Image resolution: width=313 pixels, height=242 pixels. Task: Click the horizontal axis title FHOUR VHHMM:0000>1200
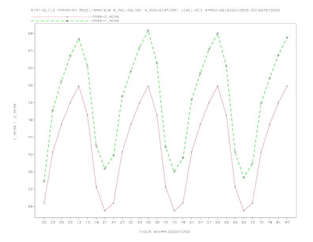pos(164,232)
